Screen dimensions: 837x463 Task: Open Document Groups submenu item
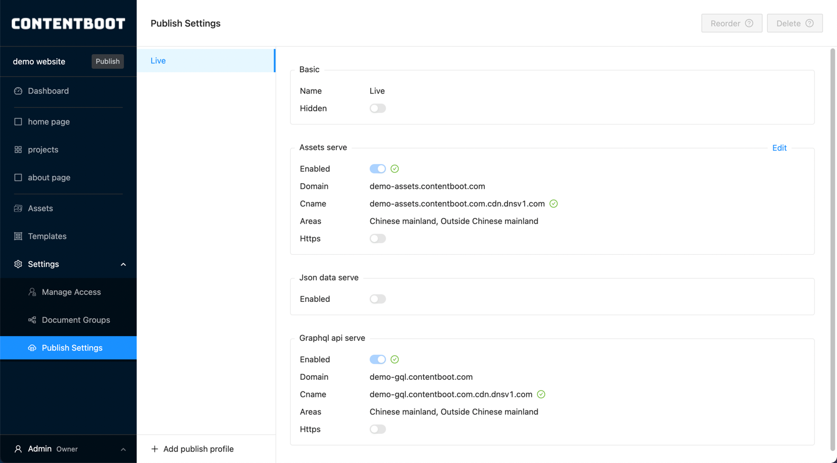[68, 320]
